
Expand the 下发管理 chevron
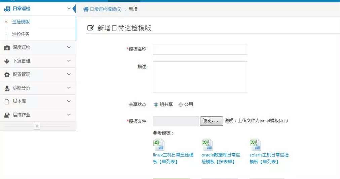tap(69, 61)
